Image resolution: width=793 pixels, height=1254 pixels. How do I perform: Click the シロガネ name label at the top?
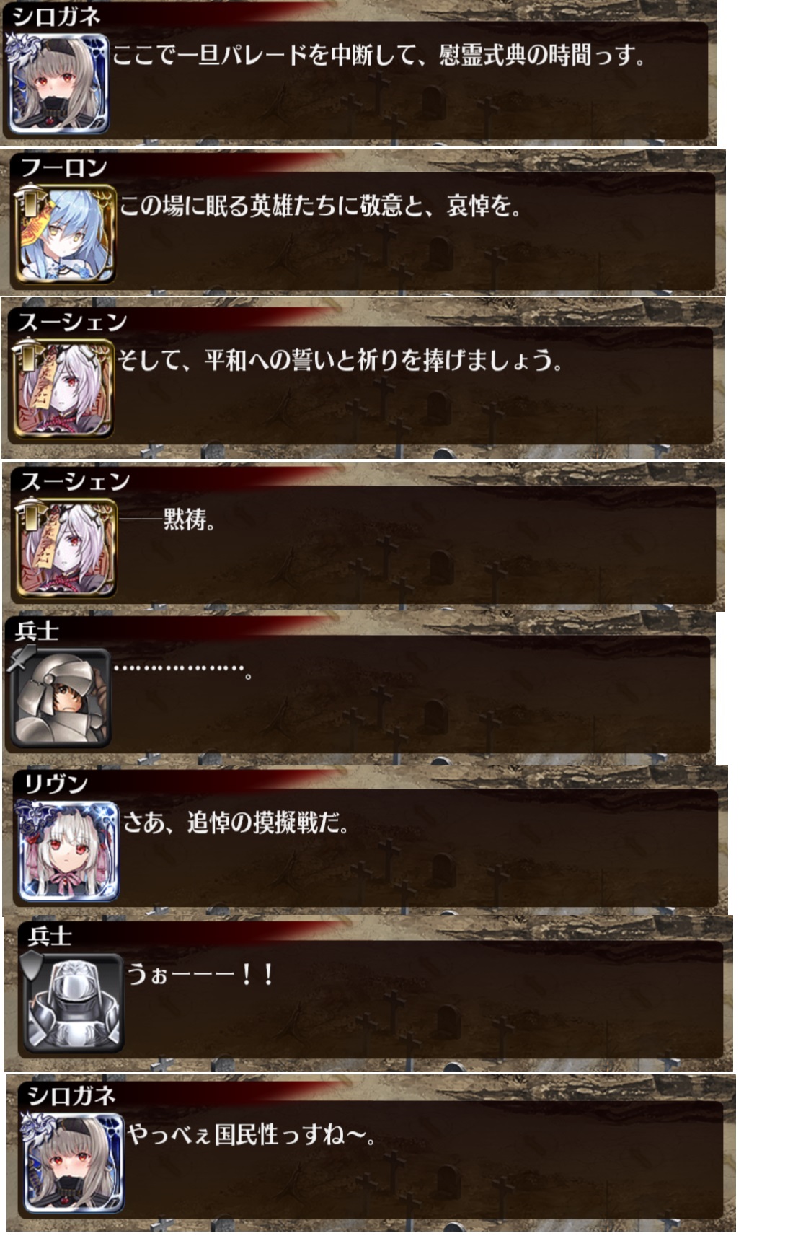[56, 16]
